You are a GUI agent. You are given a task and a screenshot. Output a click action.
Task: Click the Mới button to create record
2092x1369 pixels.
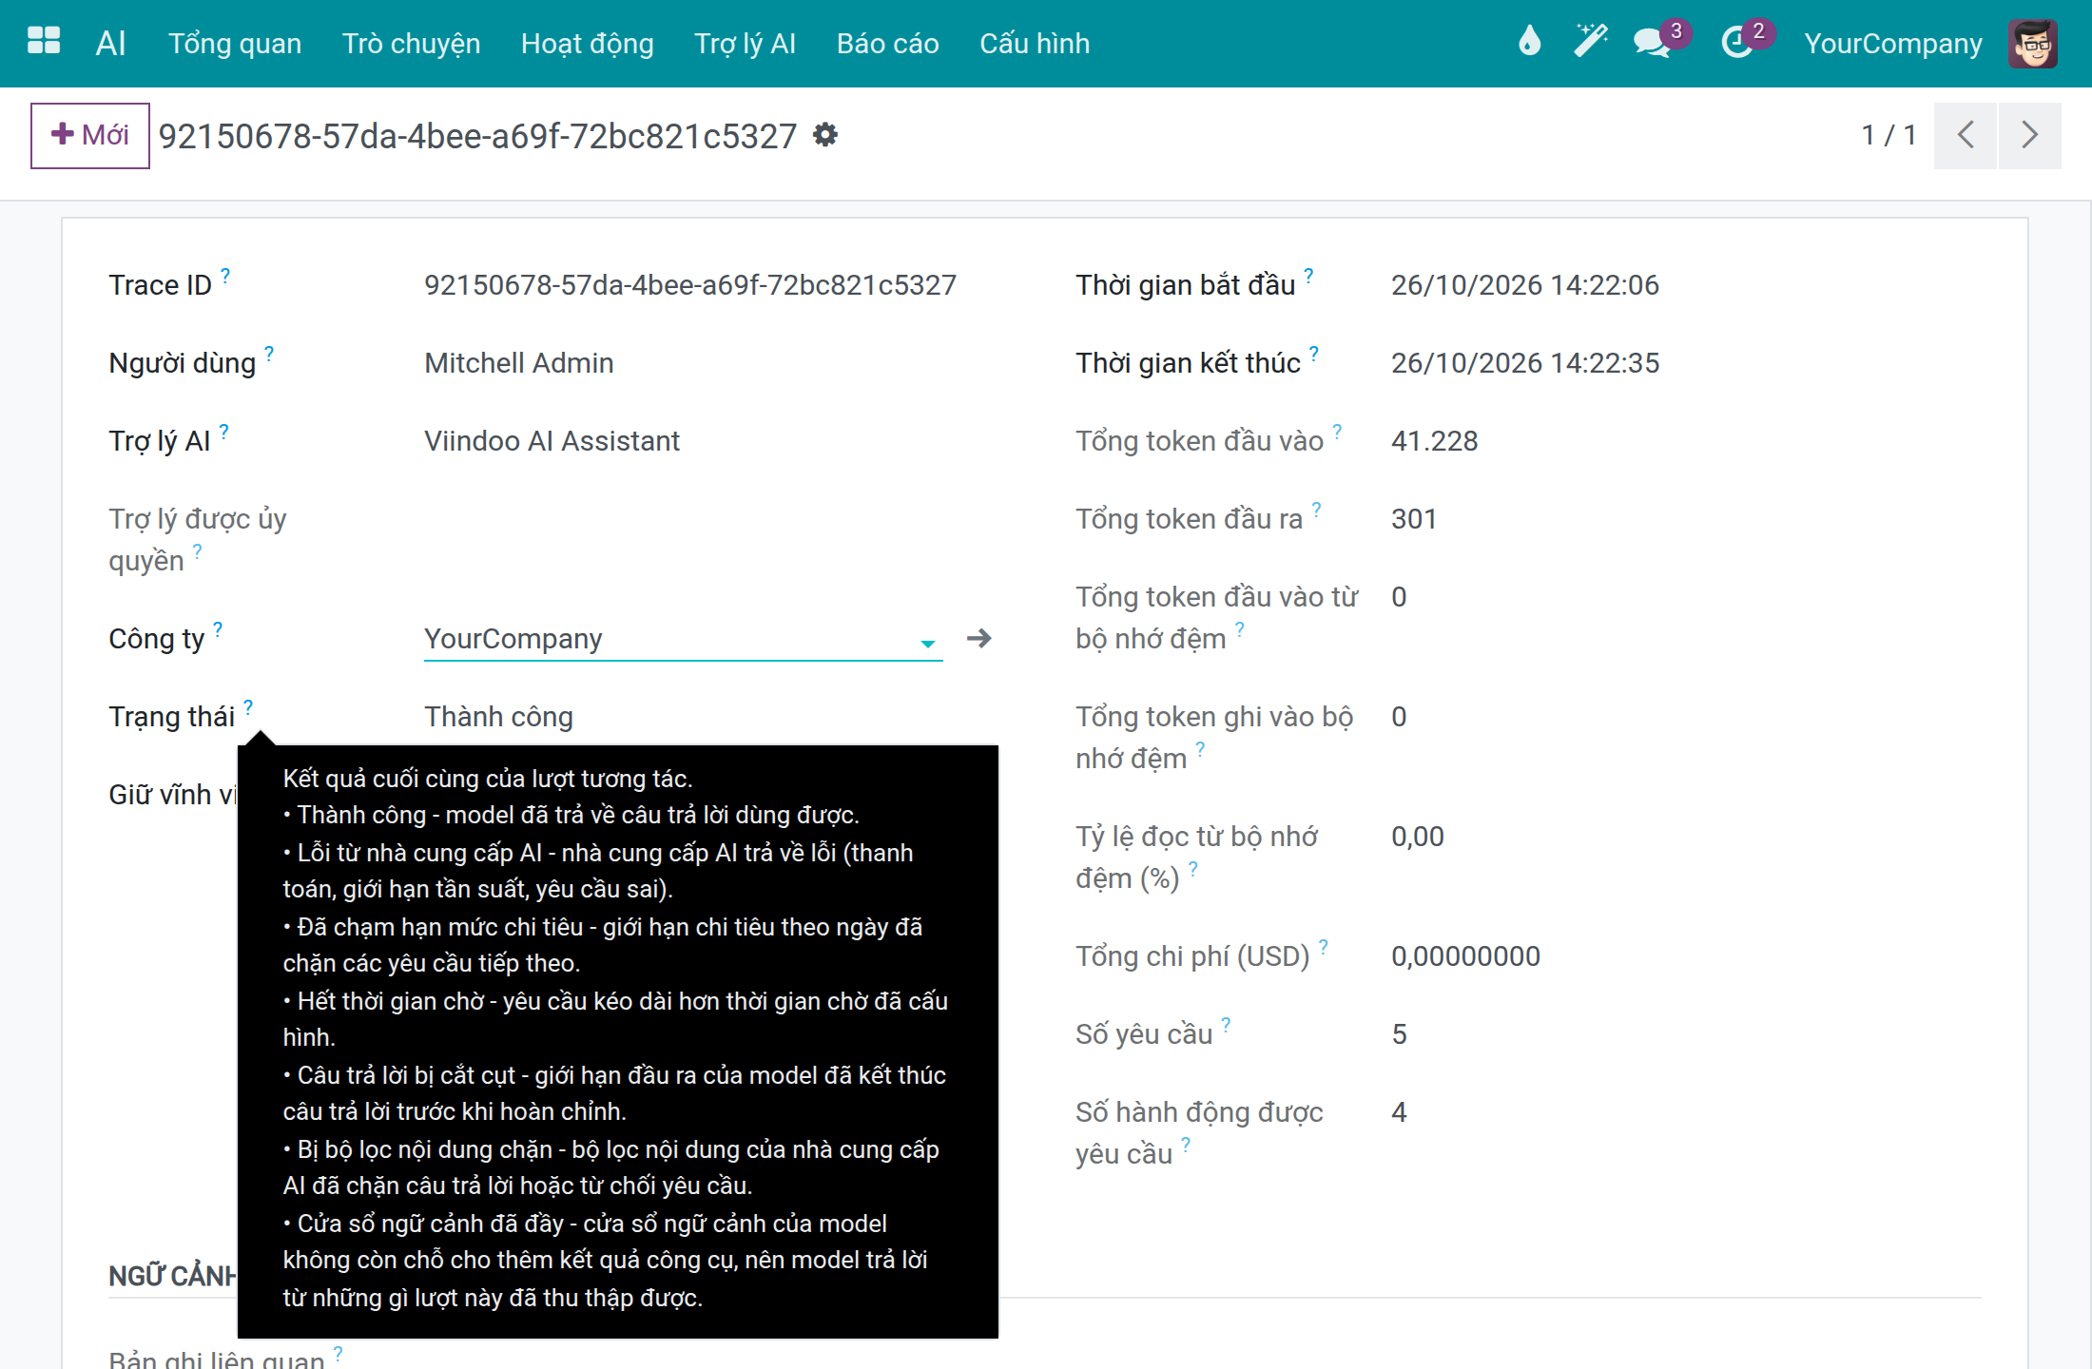pyautogui.click(x=90, y=135)
